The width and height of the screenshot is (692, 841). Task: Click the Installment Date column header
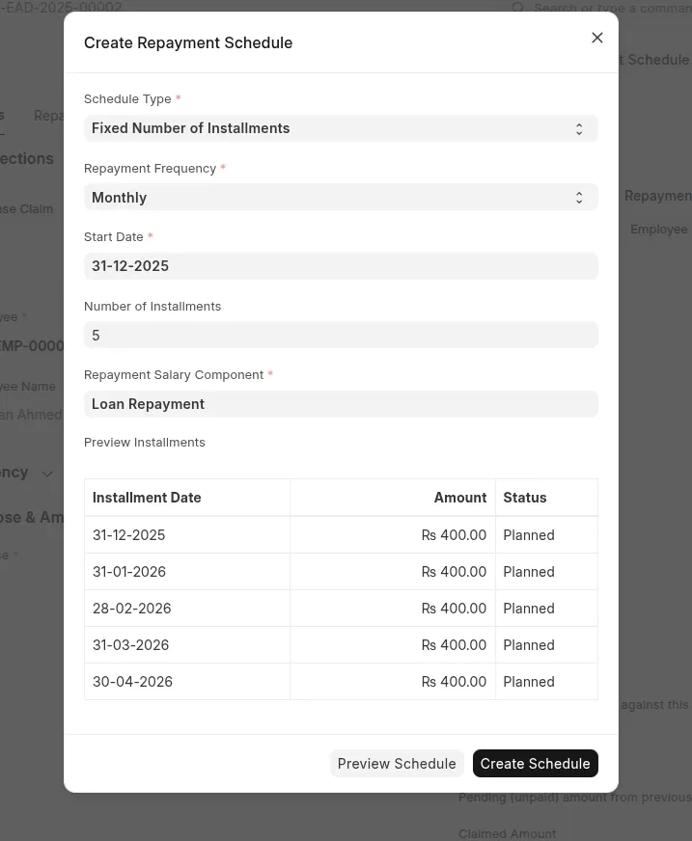click(x=147, y=498)
